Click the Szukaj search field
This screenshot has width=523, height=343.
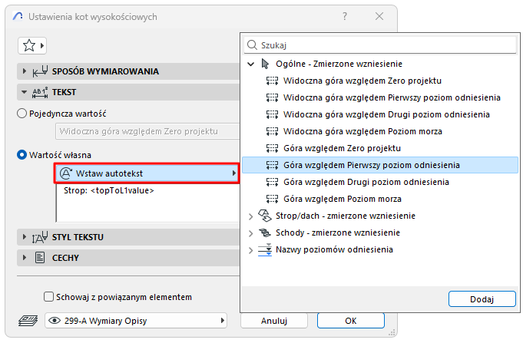click(382, 45)
